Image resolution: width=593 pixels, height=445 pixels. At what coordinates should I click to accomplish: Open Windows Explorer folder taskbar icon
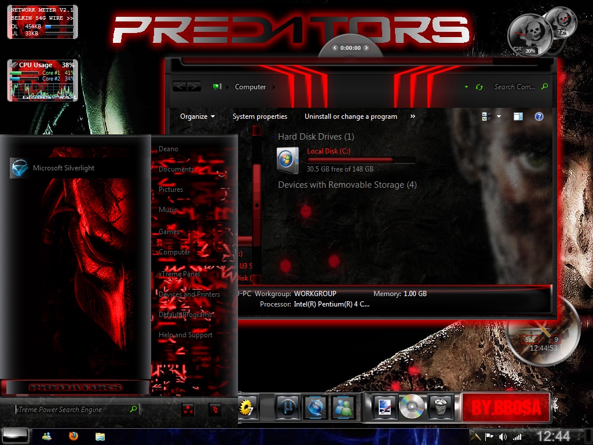tap(100, 437)
